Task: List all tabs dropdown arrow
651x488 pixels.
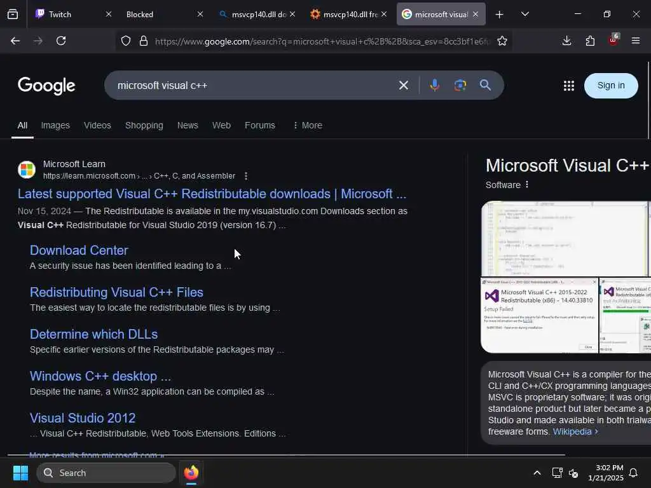Action: coord(524,14)
